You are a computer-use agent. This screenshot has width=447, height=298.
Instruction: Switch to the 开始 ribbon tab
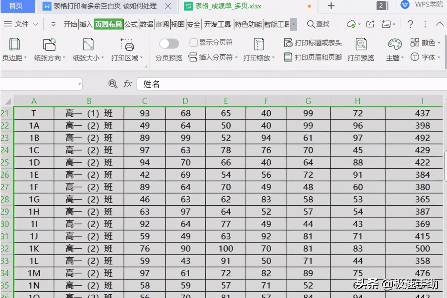click(x=70, y=23)
